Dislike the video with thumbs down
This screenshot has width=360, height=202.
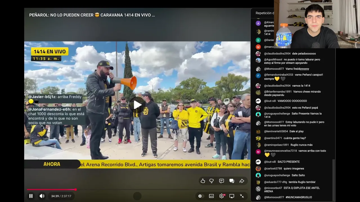(211, 181)
